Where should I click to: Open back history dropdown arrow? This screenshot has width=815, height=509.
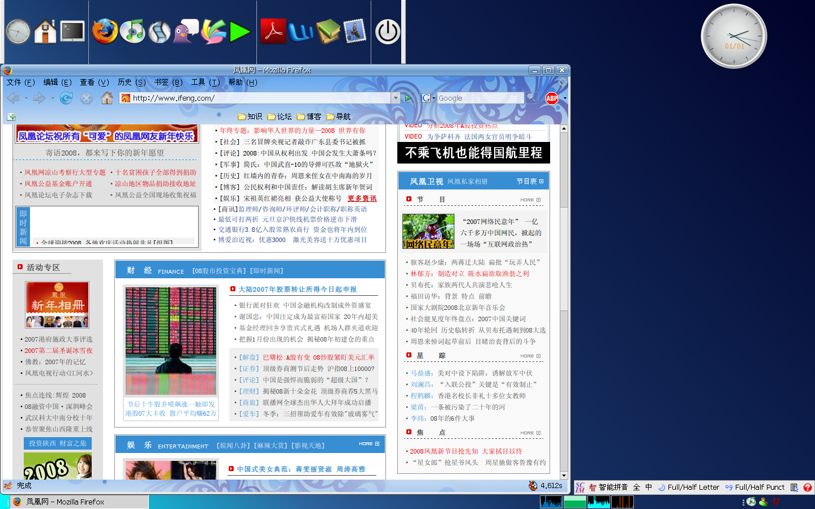[26, 98]
